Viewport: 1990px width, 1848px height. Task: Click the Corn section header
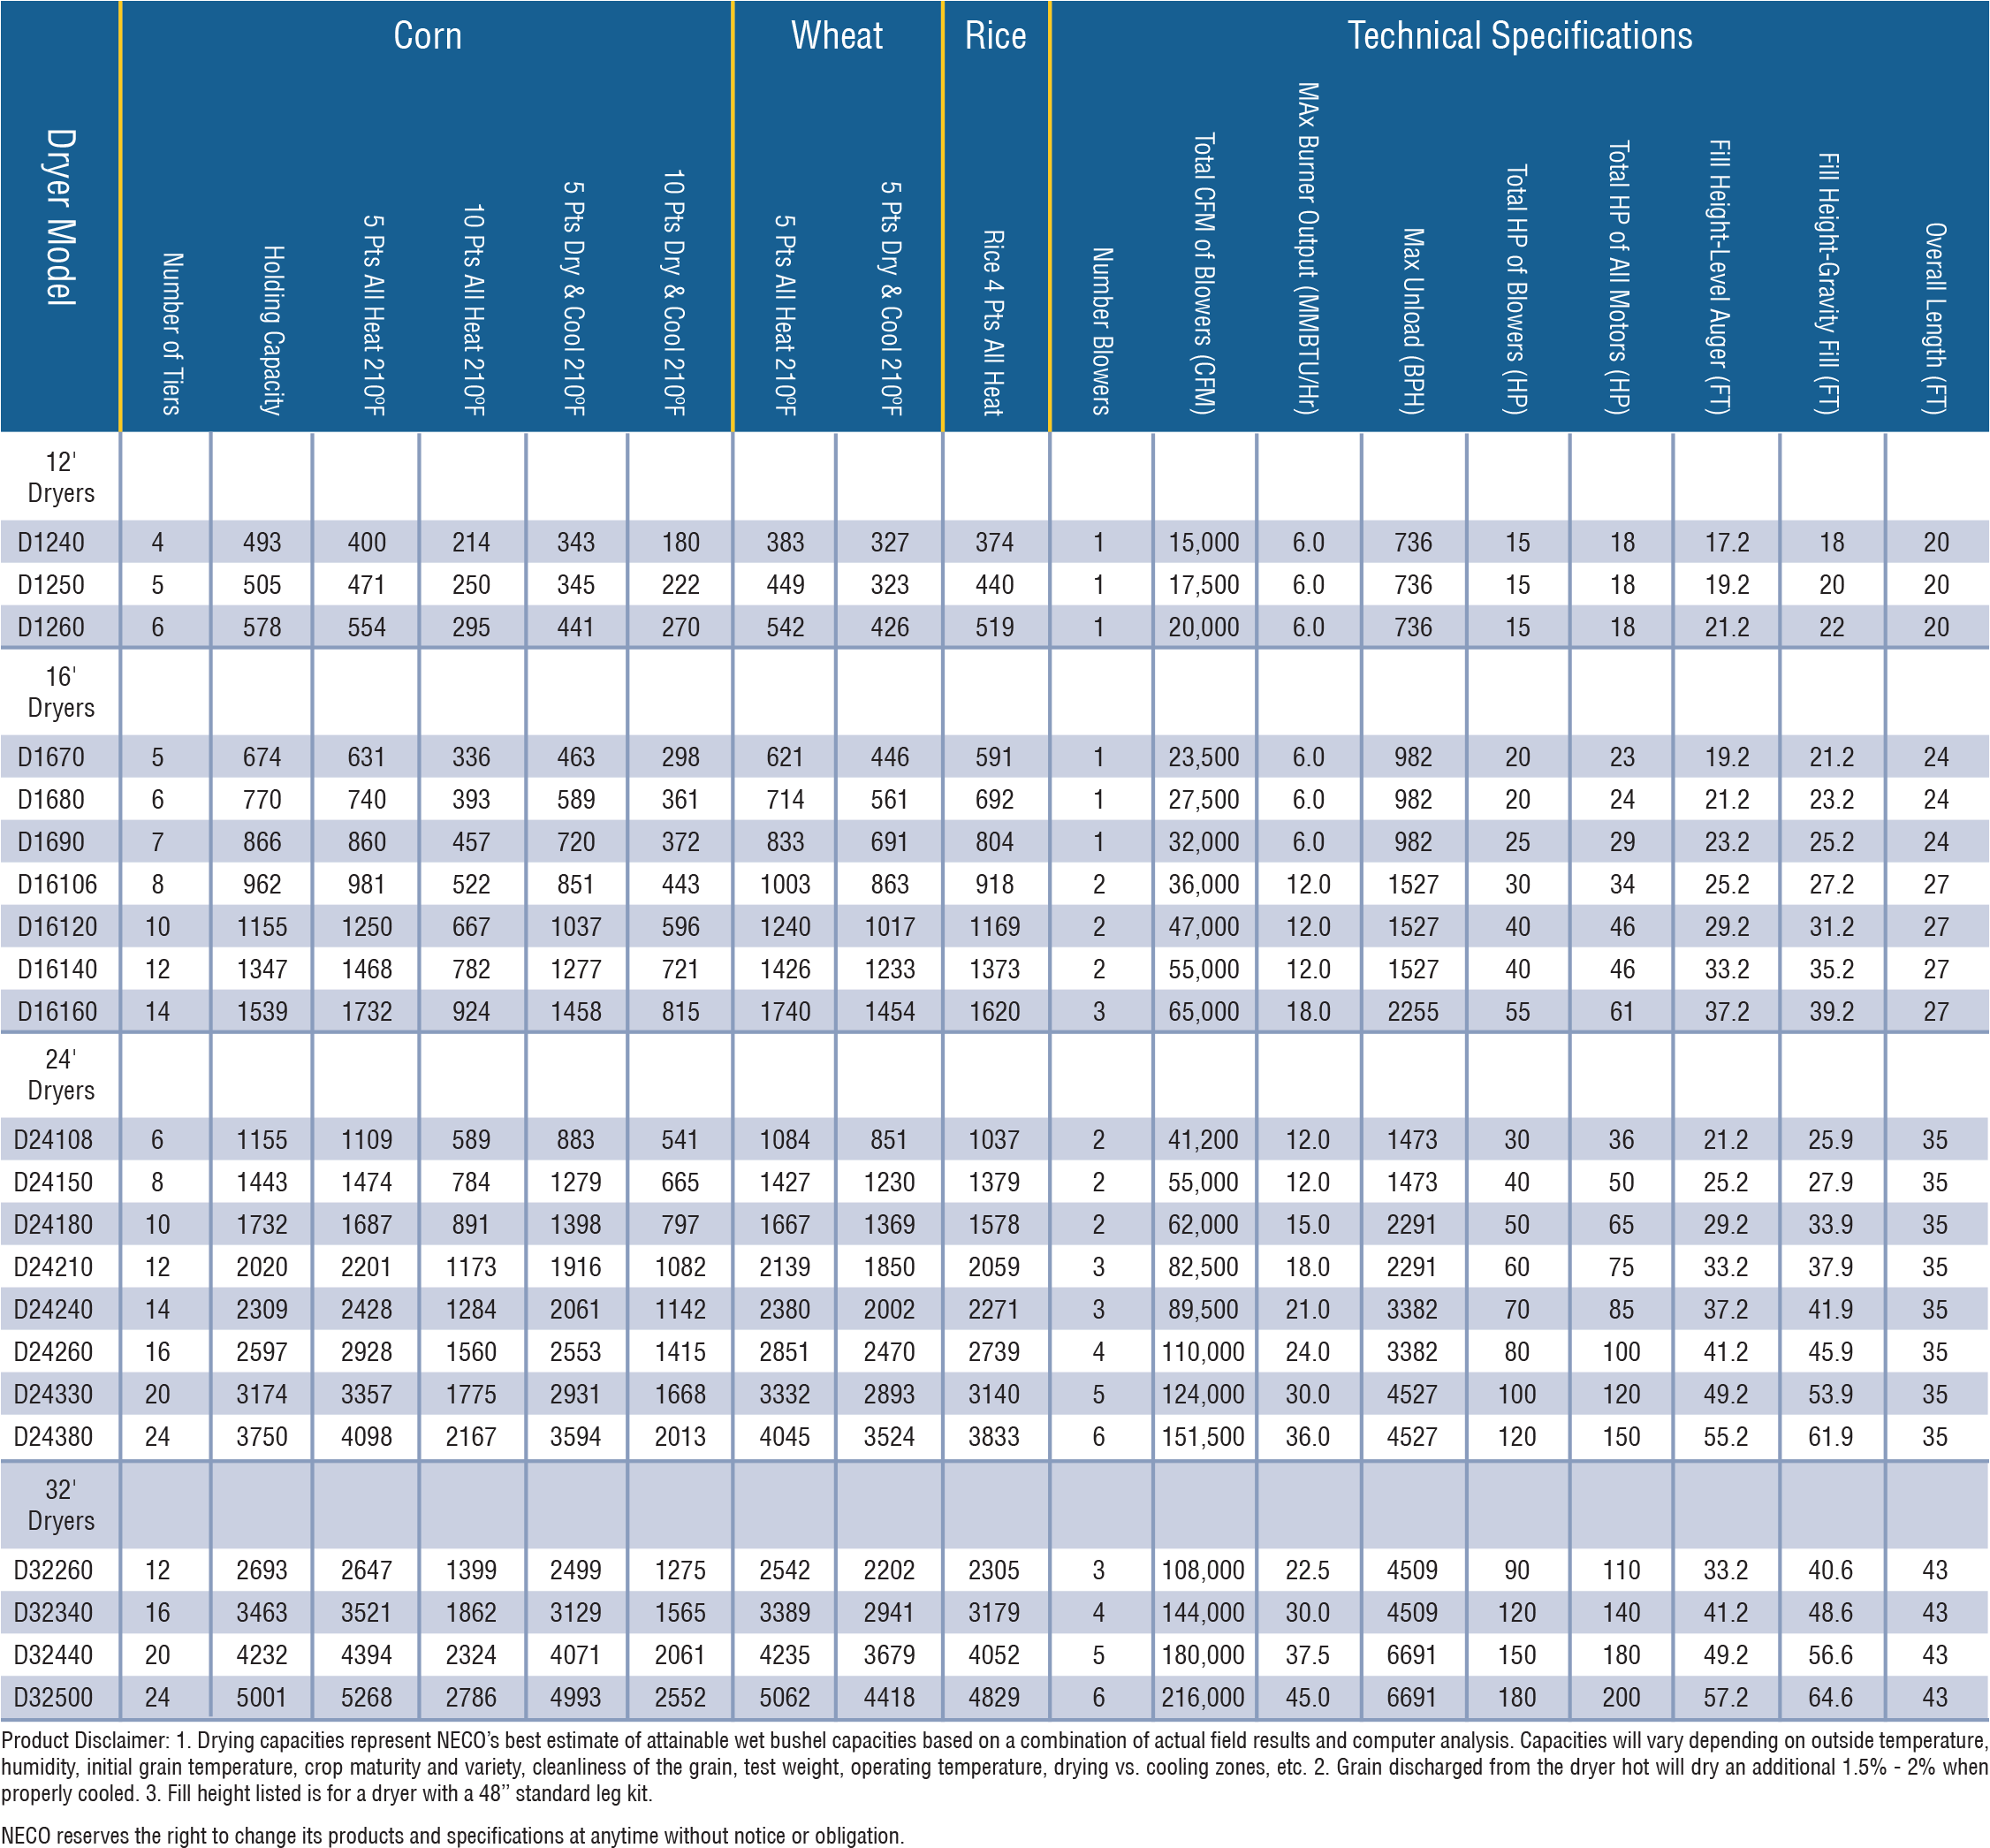(x=427, y=36)
